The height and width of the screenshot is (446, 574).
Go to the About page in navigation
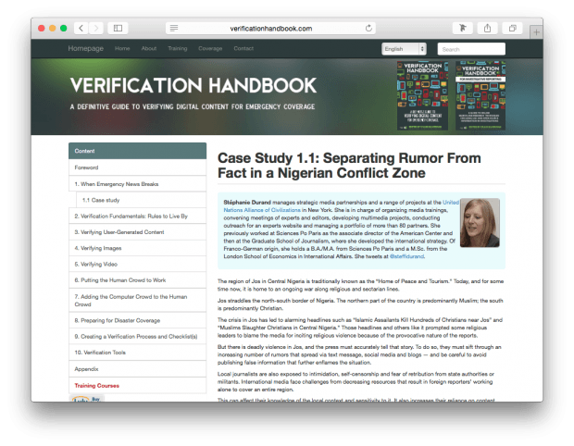[x=148, y=48]
